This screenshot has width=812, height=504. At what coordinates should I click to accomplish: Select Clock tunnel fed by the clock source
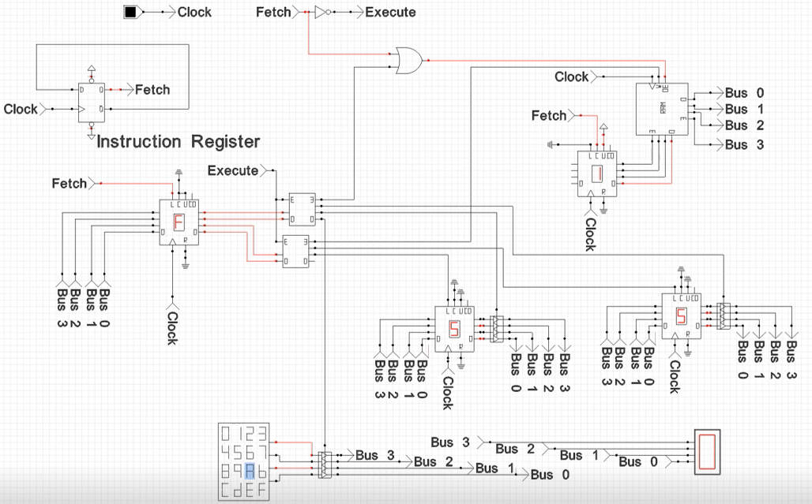click(190, 12)
